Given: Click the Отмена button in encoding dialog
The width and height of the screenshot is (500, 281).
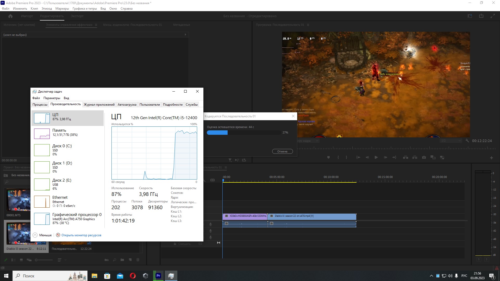Looking at the screenshot, I should click(x=282, y=151).
